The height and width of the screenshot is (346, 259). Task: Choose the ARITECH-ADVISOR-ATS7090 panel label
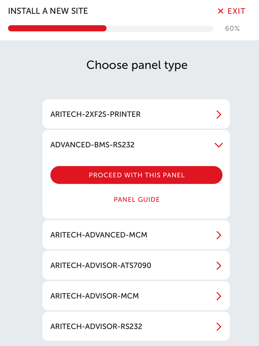tap(101, 265)
